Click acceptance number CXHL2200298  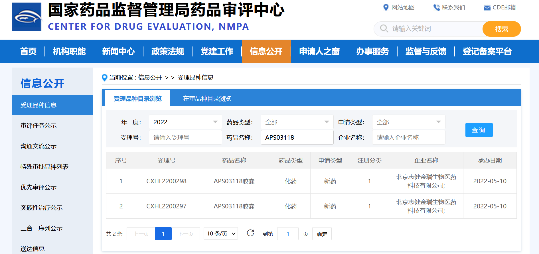pyautogui.click(x=167, y=181)
